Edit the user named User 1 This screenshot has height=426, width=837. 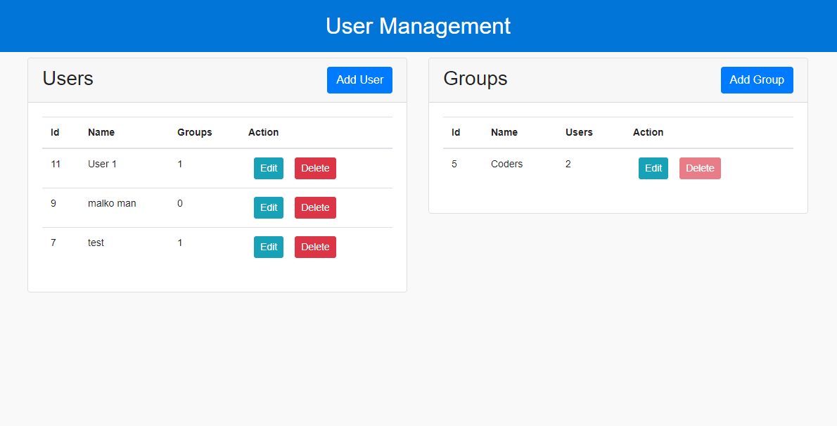[x=268, y=168]
